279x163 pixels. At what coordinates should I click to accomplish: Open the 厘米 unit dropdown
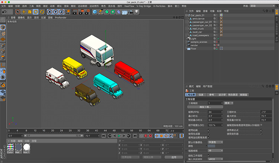pyautogui.click(x=228, y=103)
